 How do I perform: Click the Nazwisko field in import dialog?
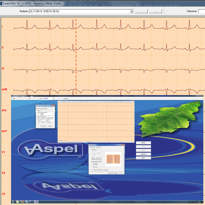[x=47, y=109]
